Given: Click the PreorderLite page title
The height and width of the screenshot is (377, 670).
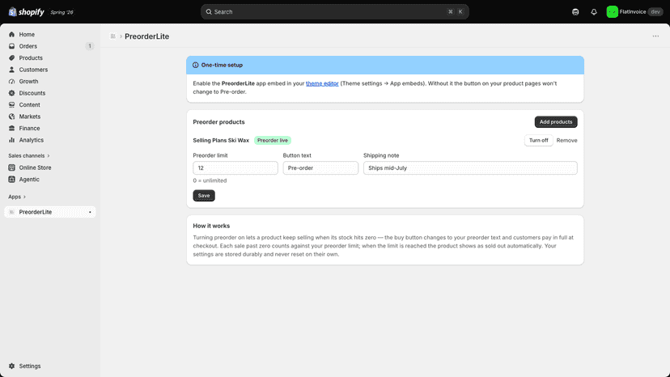Looking at the screenshot, I should pyautogui.click(x=147, y=36).
